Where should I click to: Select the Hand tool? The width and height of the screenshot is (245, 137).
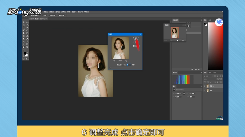[x=24, y=47]
